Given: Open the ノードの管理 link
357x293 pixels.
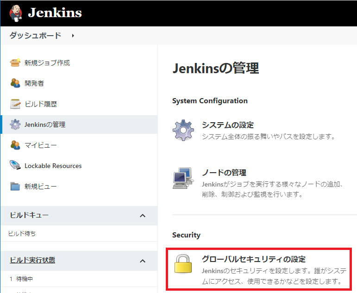Looking at the screenshot, I should click(224, 173).
